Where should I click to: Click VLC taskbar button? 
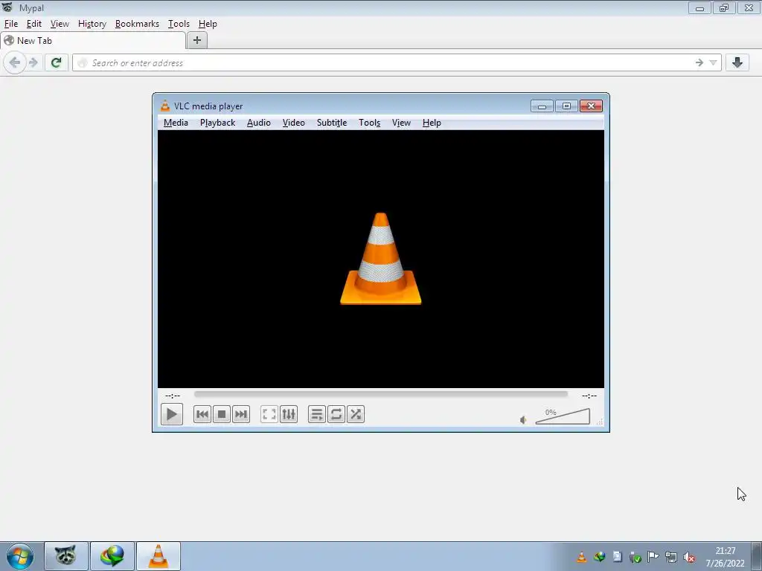click(x=159, y=556)
